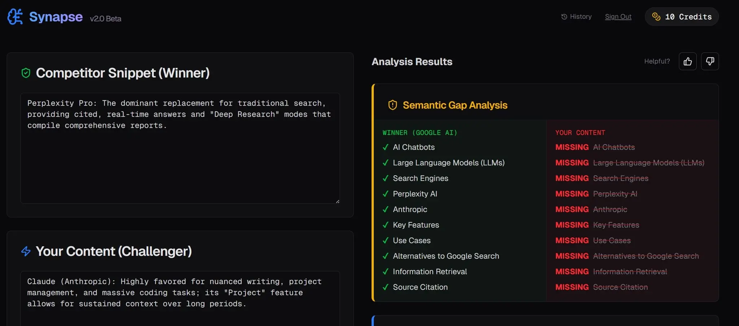Select 'Anthropic' in the winner column

point(410,209)
